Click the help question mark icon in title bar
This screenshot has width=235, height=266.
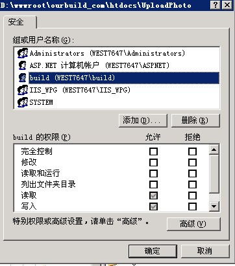click(215, 5)
